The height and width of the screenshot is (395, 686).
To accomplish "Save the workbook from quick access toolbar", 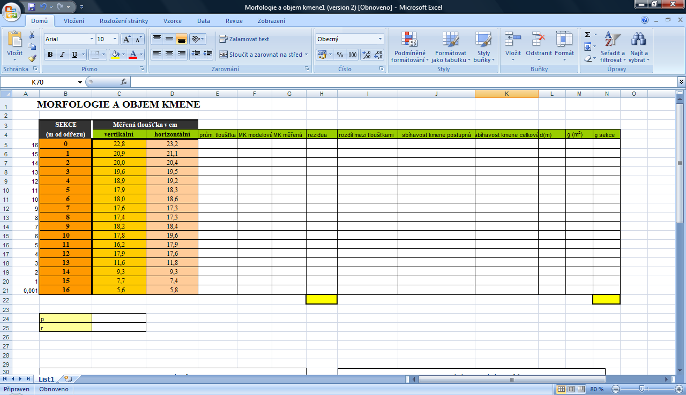I will coord(31,7).
